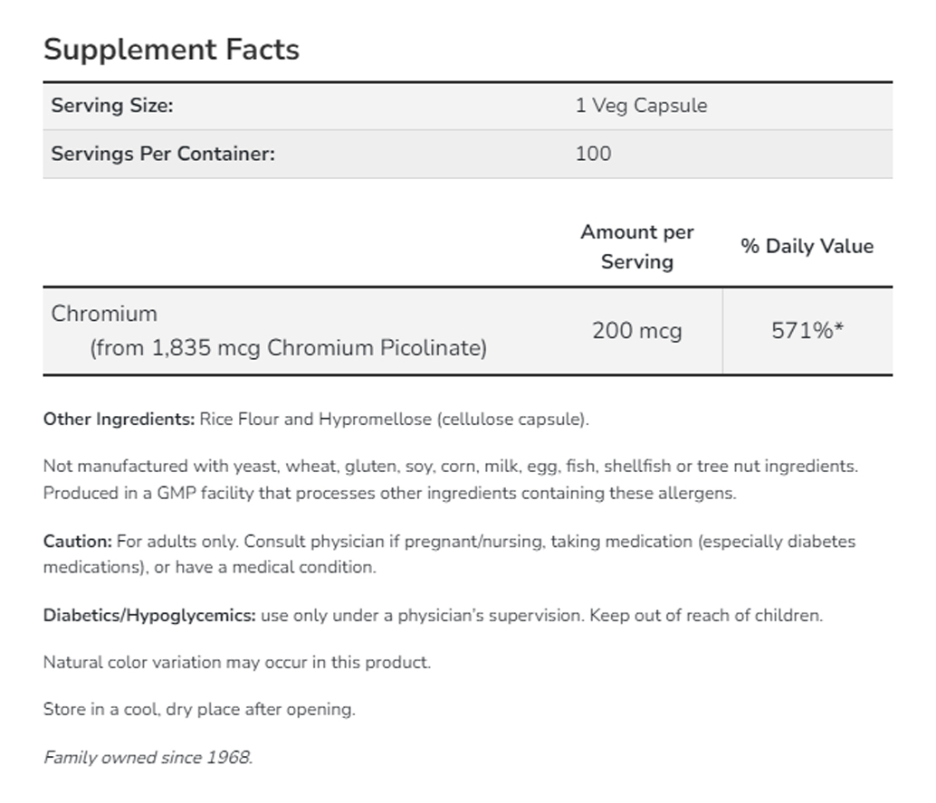
Task: Click the Diabetics/Hypoglycemics bold label
Action: (x=149, y=616)
